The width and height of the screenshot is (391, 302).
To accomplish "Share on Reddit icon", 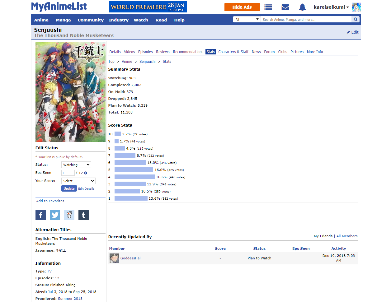I will pos(69,215).
